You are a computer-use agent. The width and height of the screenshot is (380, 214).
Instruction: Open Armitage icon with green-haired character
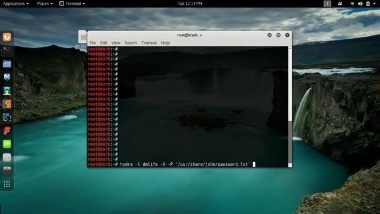coord(7,90)
